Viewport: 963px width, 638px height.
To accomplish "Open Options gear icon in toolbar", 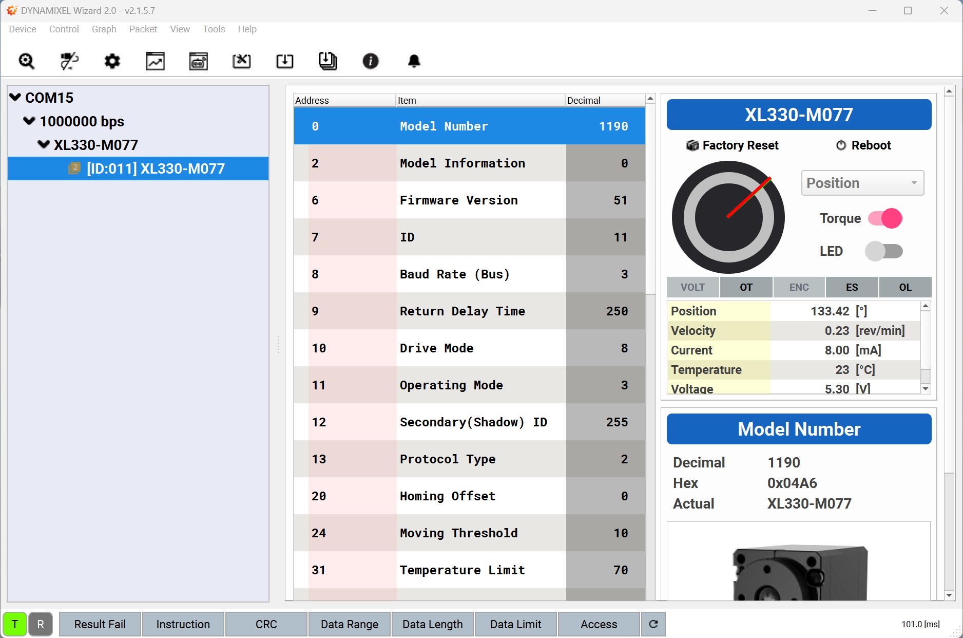I will coord(112,61).
